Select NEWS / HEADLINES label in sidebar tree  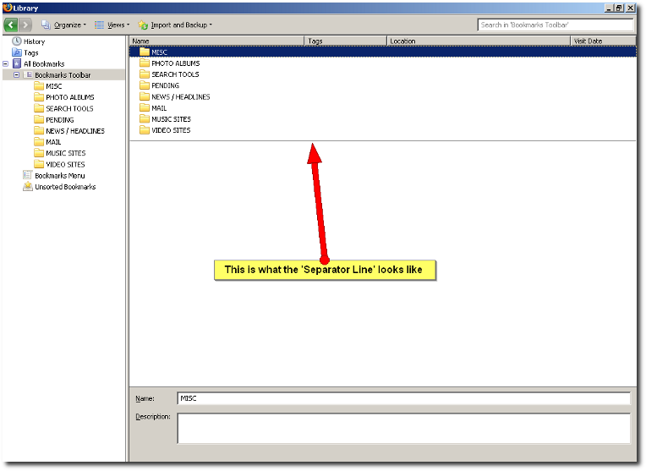coord(75,131)
